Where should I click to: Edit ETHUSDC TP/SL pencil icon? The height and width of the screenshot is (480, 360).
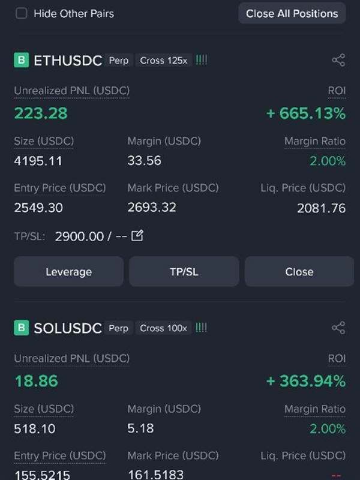pyautogui.click(x=137, y=235)
